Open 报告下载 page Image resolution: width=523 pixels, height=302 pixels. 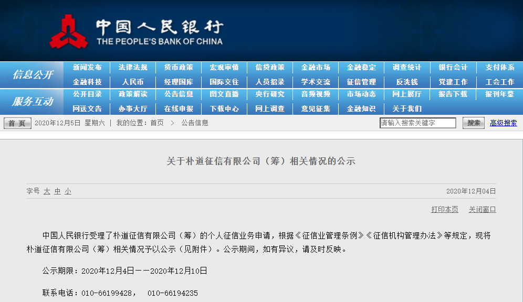[453, 94]
